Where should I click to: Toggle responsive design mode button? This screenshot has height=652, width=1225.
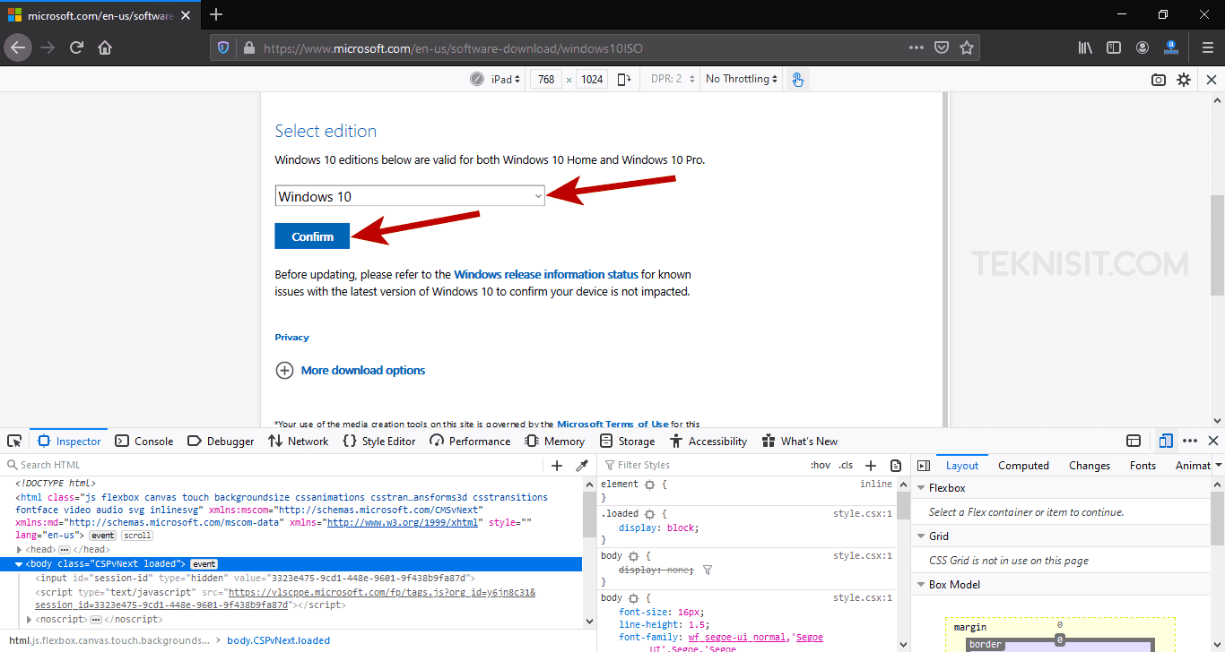pyautogui.click(x=1166, y=441)
